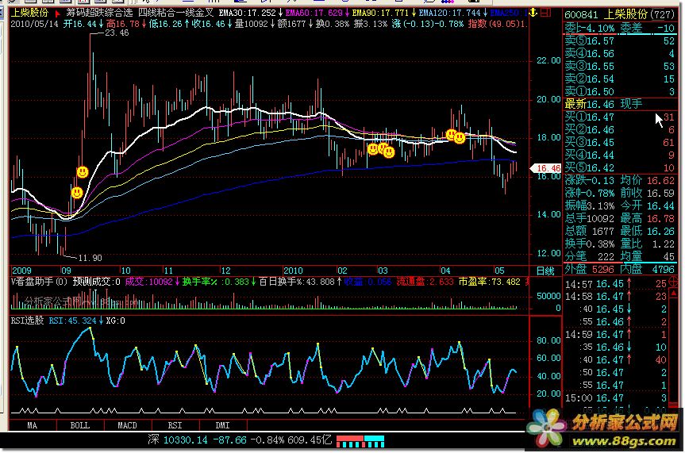Click the 筹码超跌综合选 indicator name
Image resolution: width=685 pixels, height=453 pixels.
click(x=102, y=13)
